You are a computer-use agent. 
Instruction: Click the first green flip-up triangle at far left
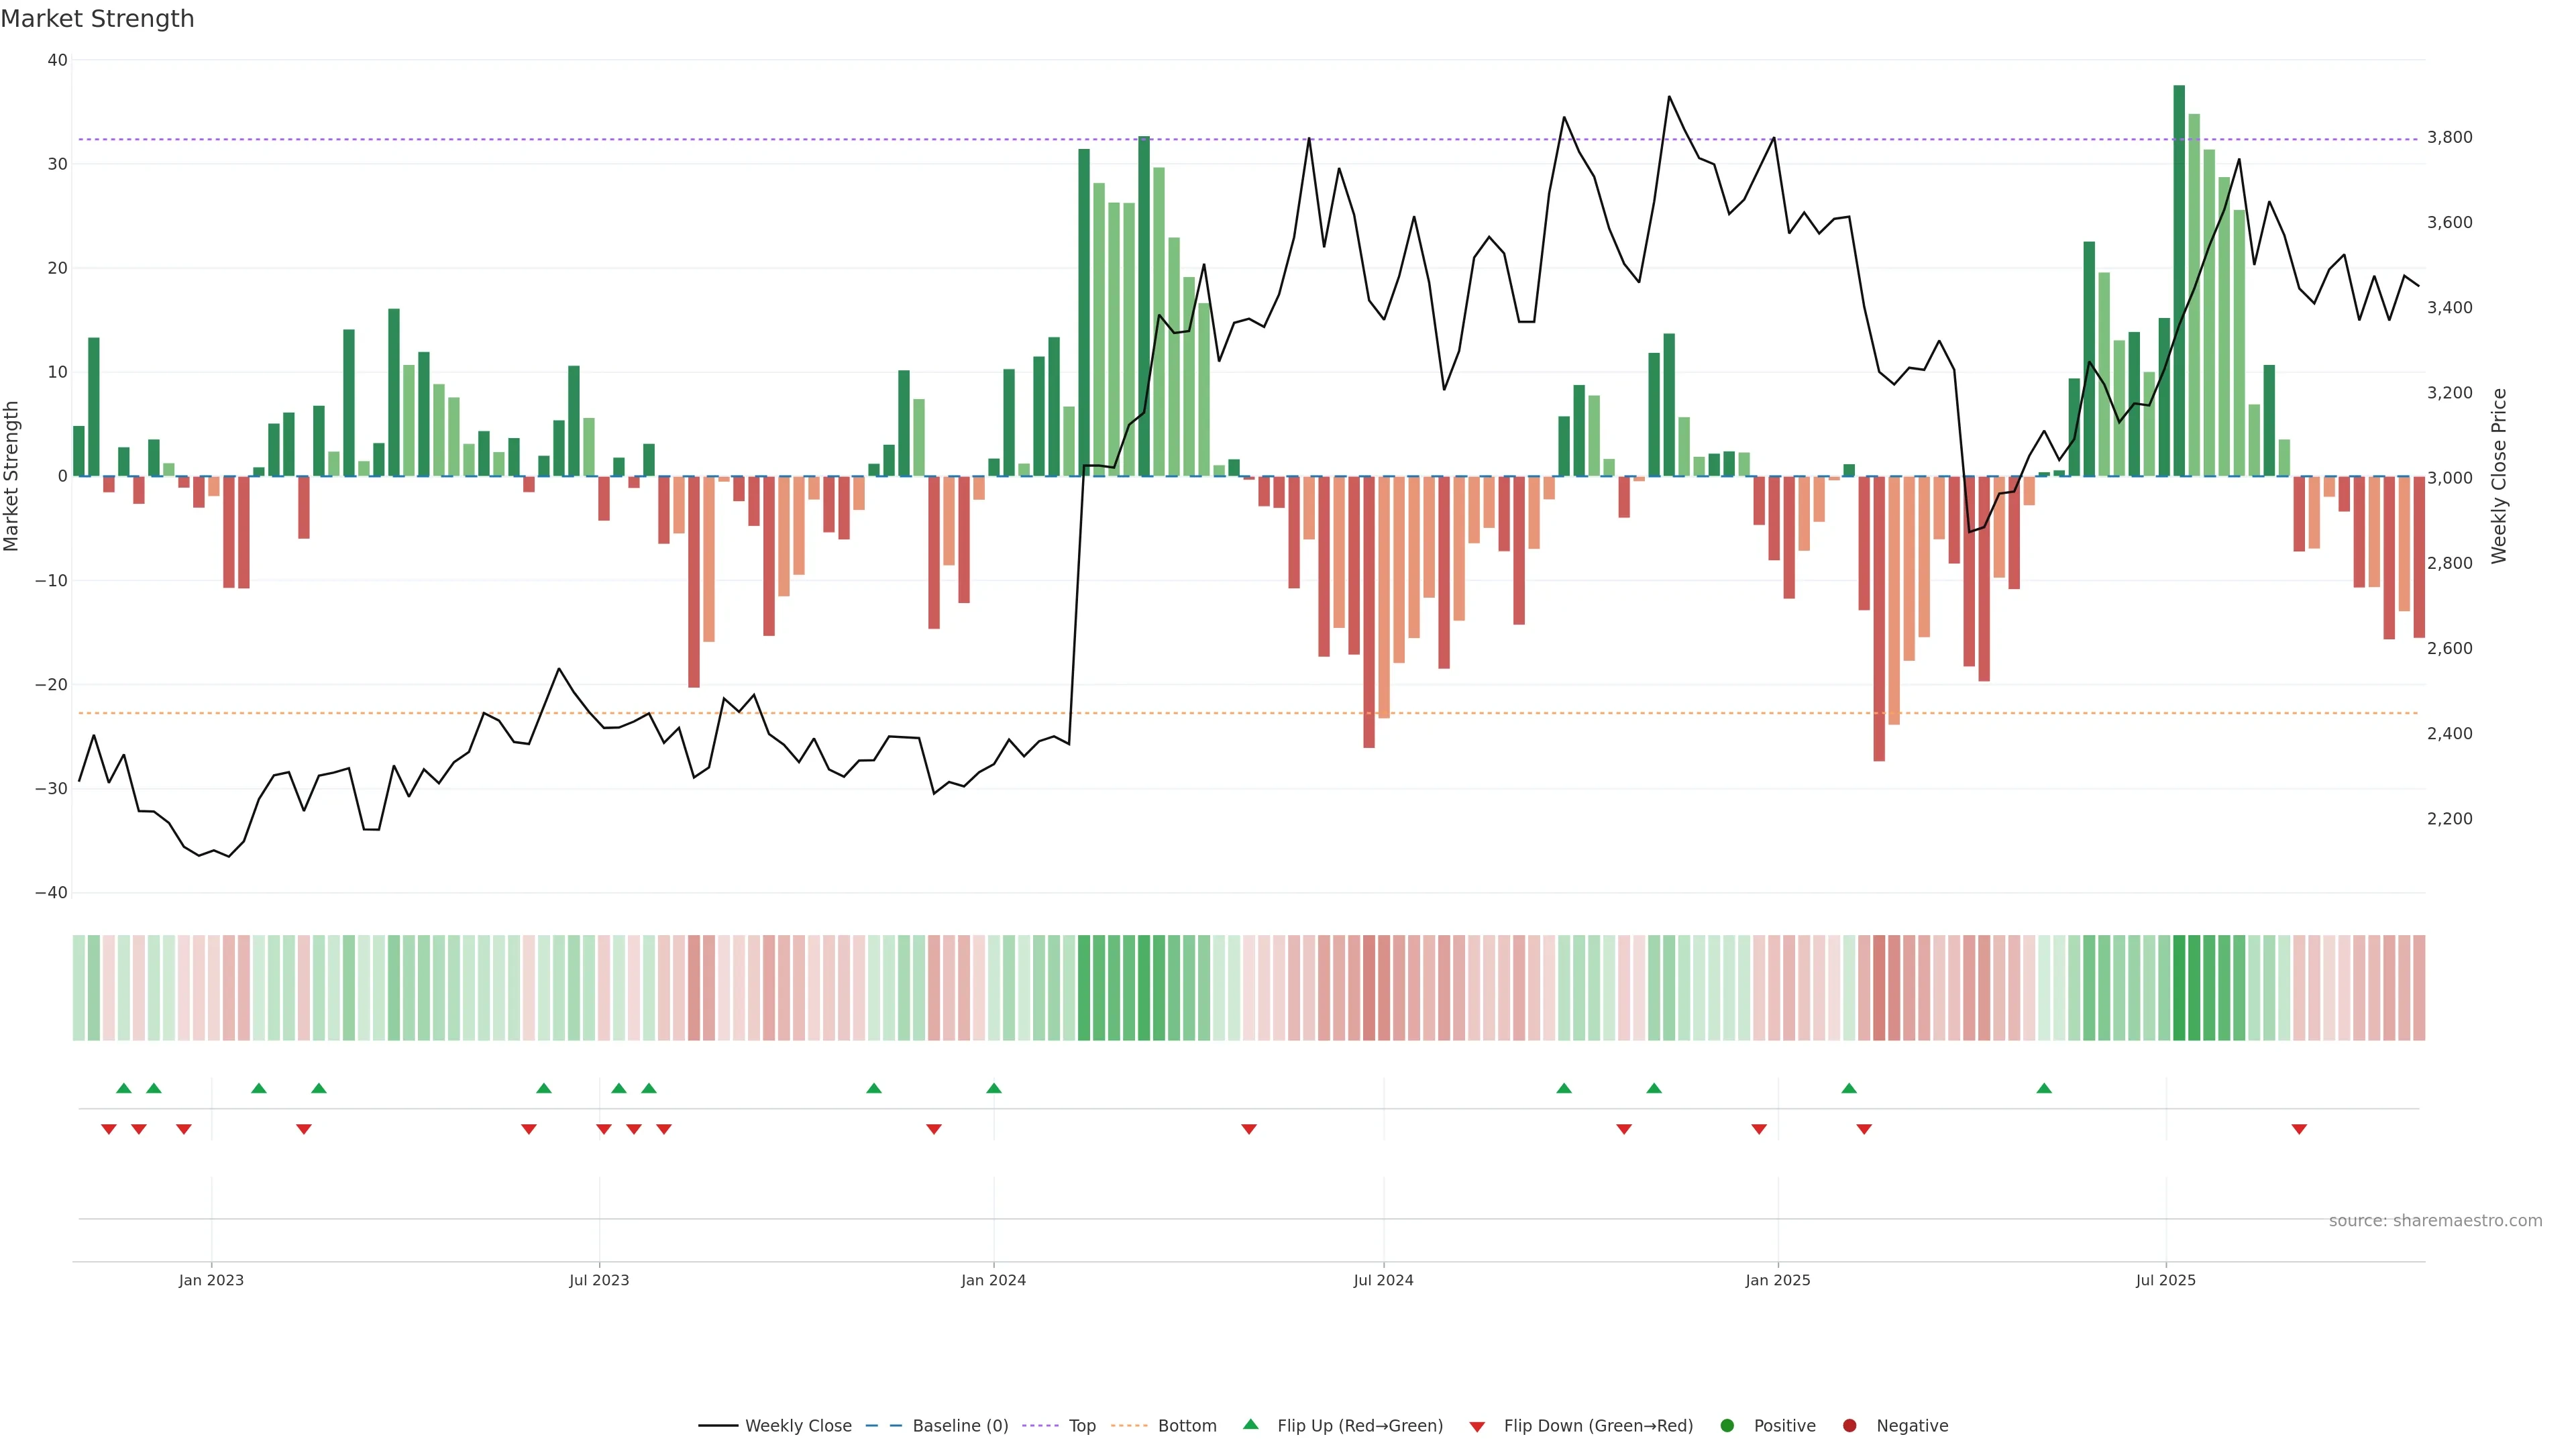124,1088
